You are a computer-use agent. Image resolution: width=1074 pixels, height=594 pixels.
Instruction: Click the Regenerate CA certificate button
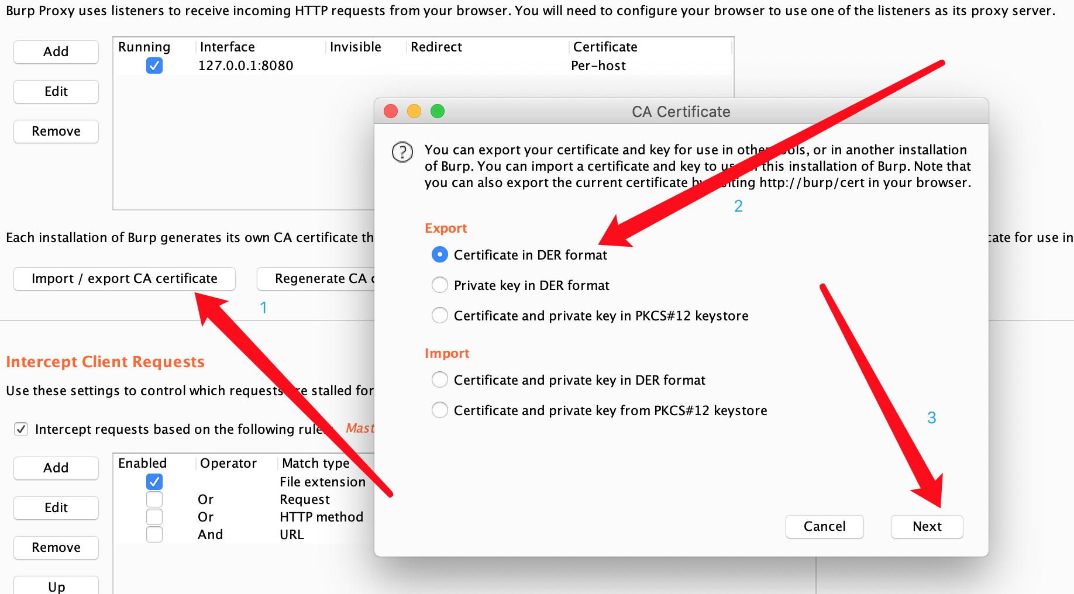[316, 279]
